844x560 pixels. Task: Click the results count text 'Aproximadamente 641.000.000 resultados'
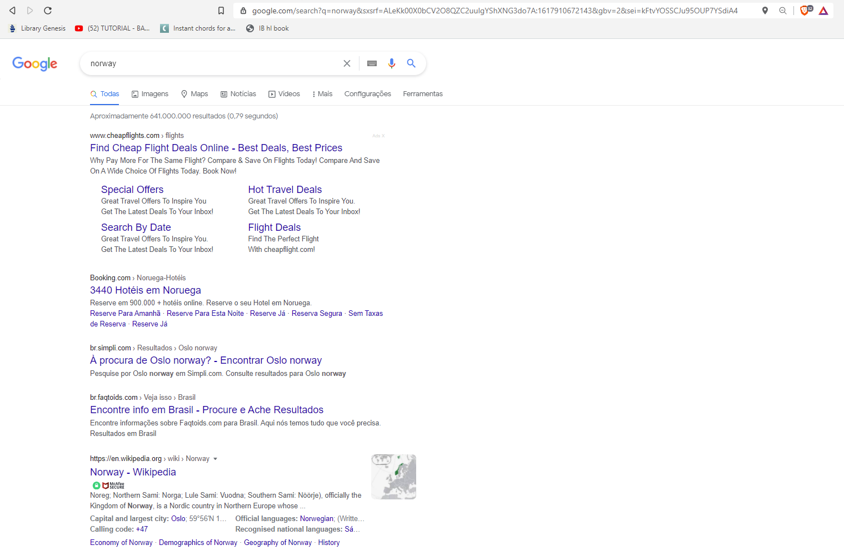pyautogui.click(x=158, y=116)
